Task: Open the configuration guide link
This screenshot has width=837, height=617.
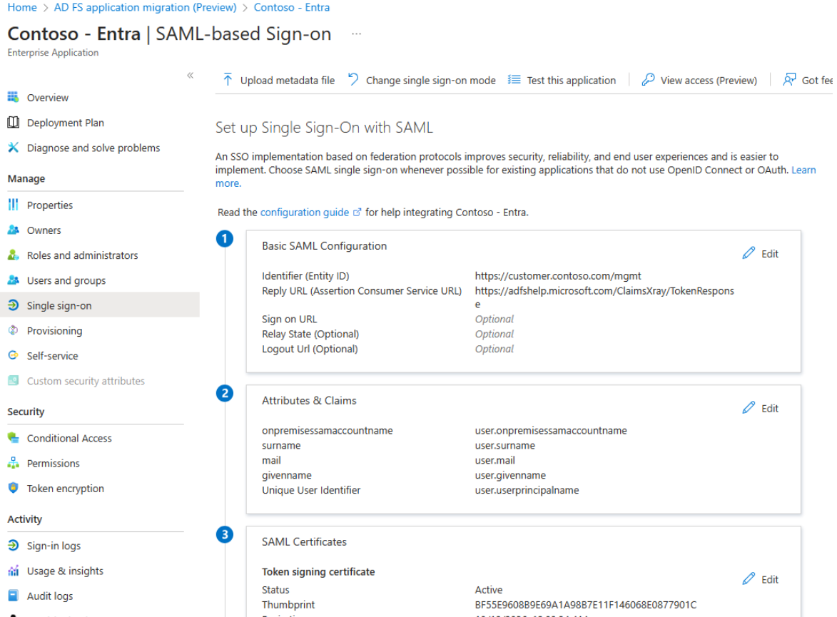Action: 304,213
